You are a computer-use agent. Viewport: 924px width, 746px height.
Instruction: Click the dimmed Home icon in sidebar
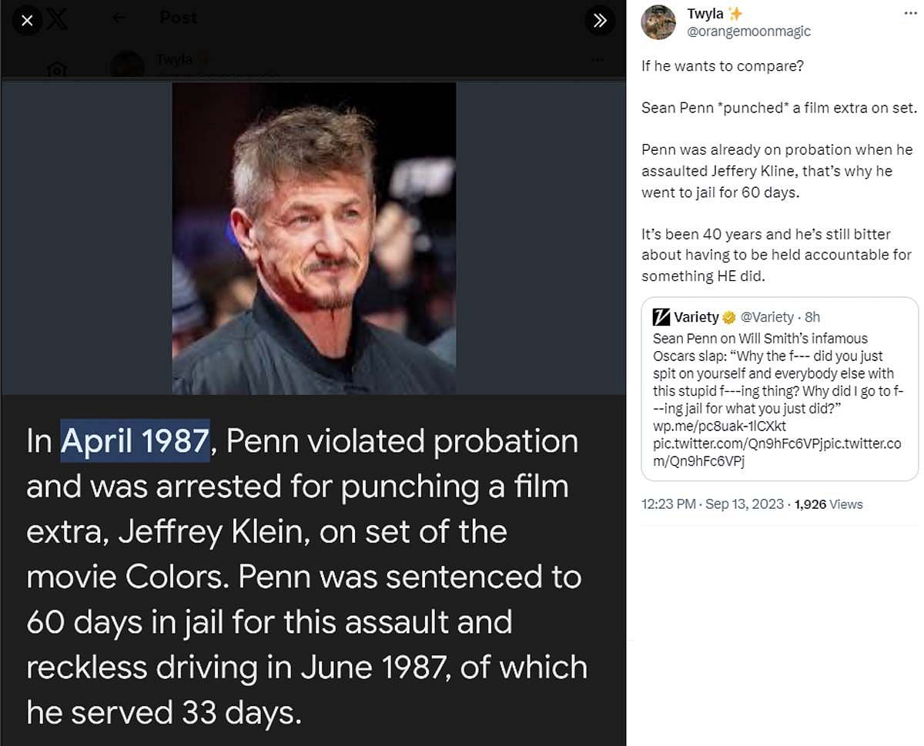(x=56, y=70)
